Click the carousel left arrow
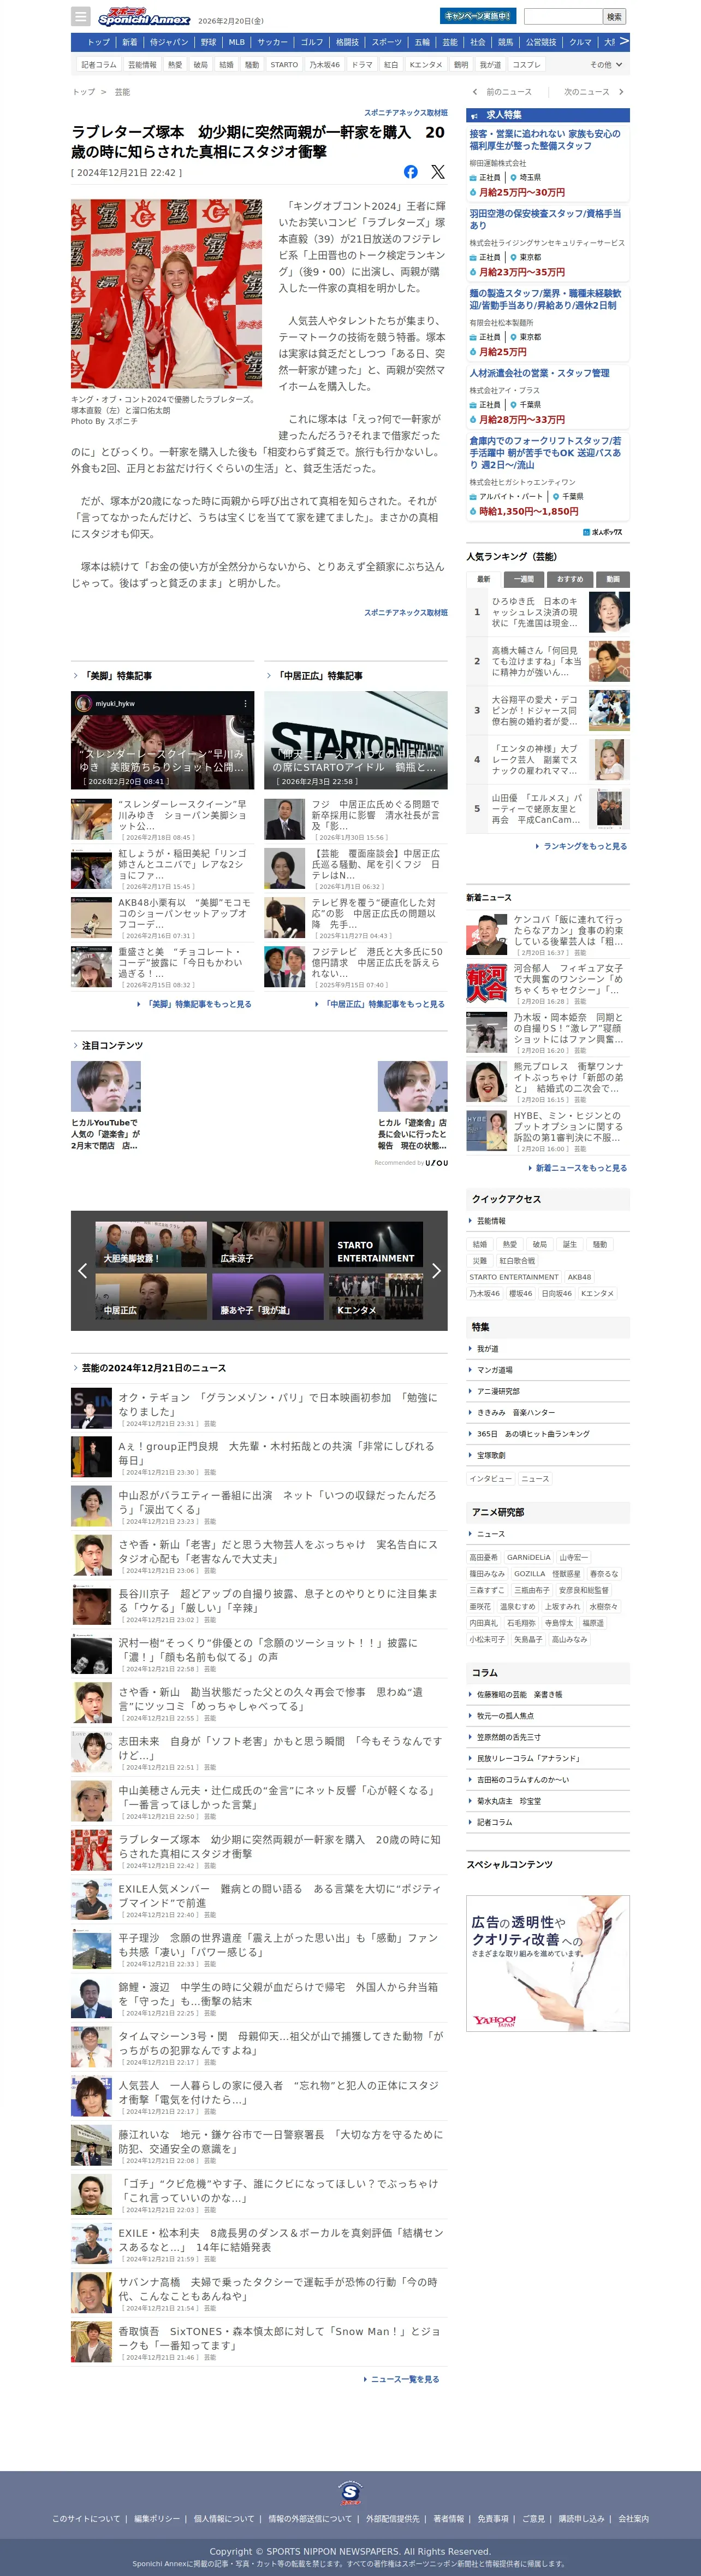The image size is (701, 2576). 82,1270
